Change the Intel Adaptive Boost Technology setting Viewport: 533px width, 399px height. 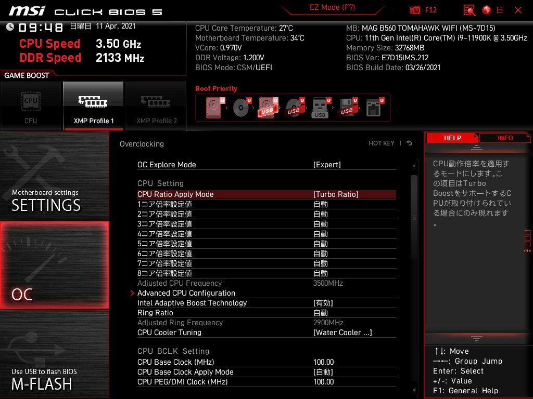click(x=266, y=303)
